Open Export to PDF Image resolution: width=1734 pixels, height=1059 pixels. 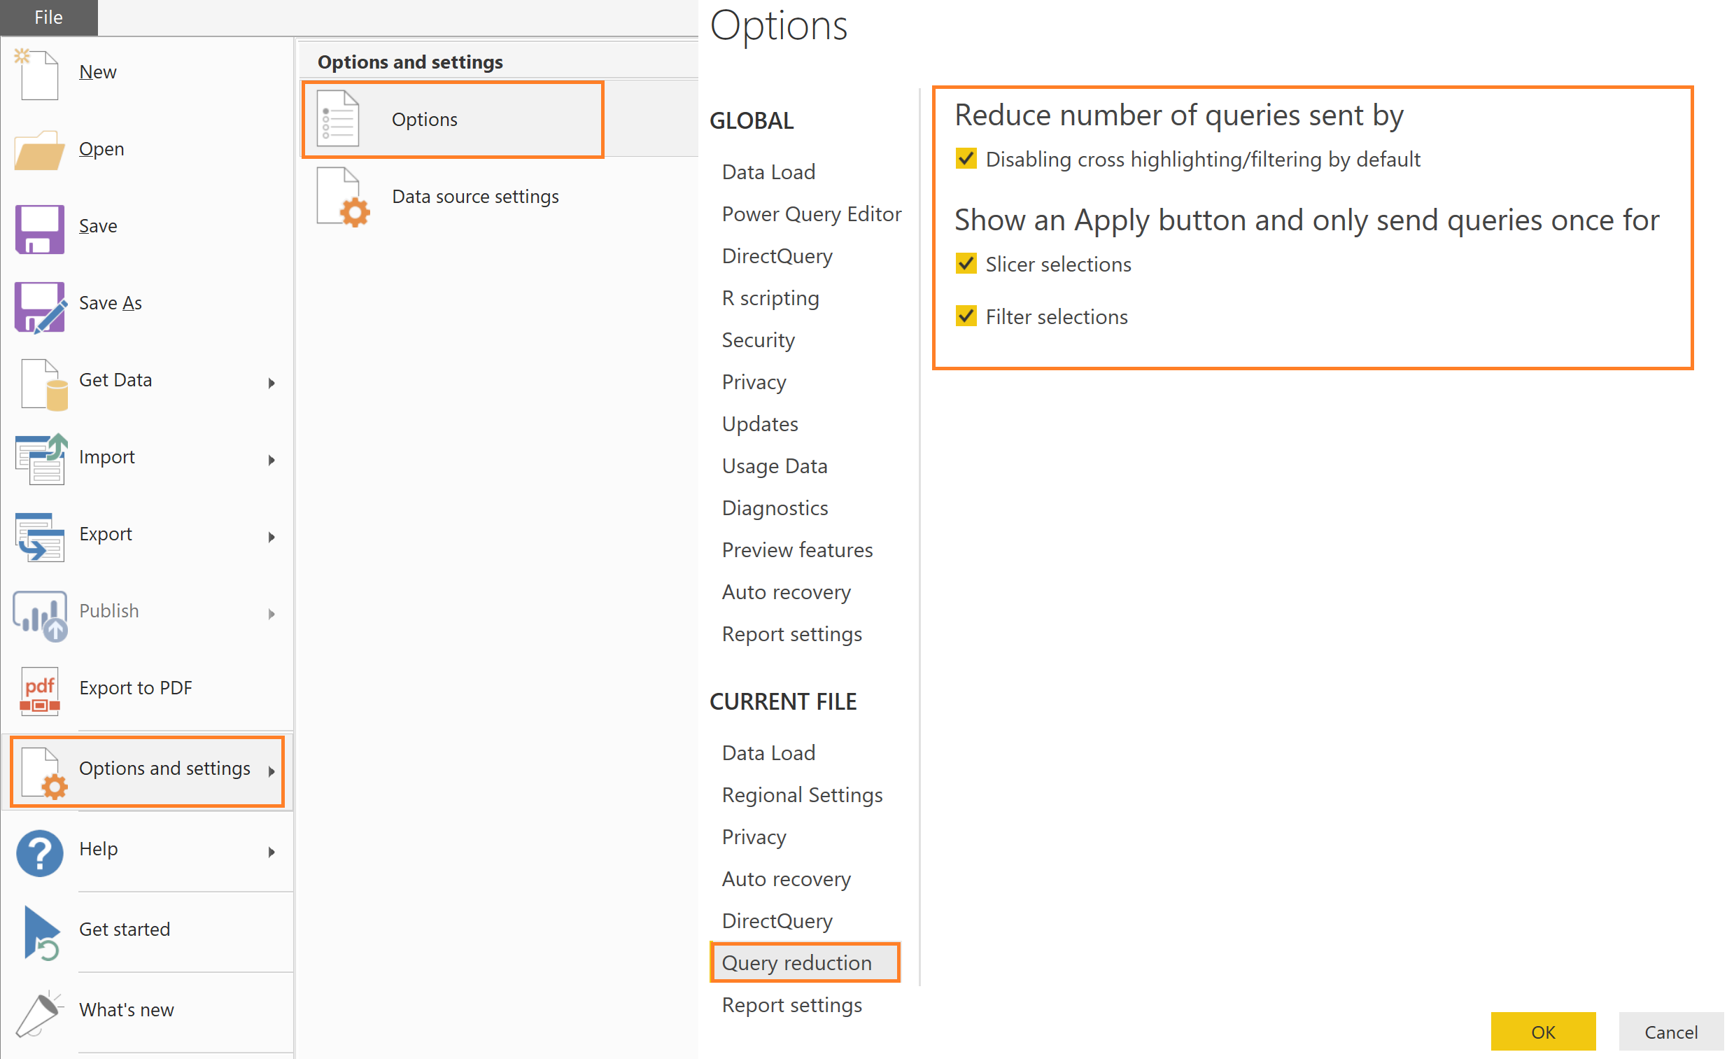38,690
